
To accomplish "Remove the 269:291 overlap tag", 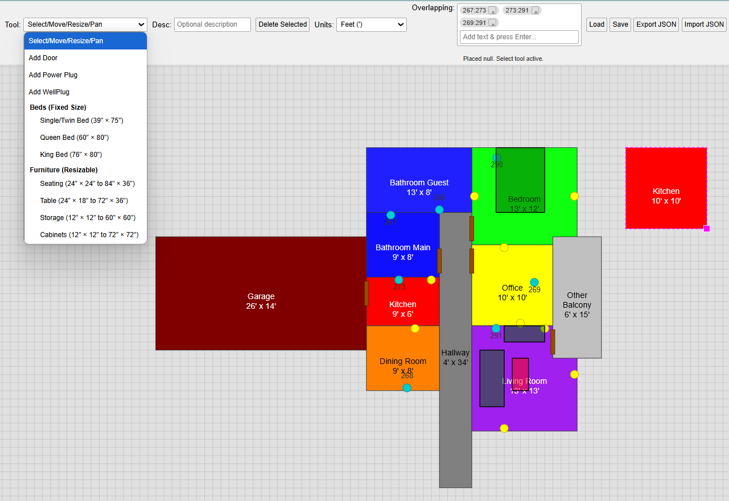I will pos(492,23).
